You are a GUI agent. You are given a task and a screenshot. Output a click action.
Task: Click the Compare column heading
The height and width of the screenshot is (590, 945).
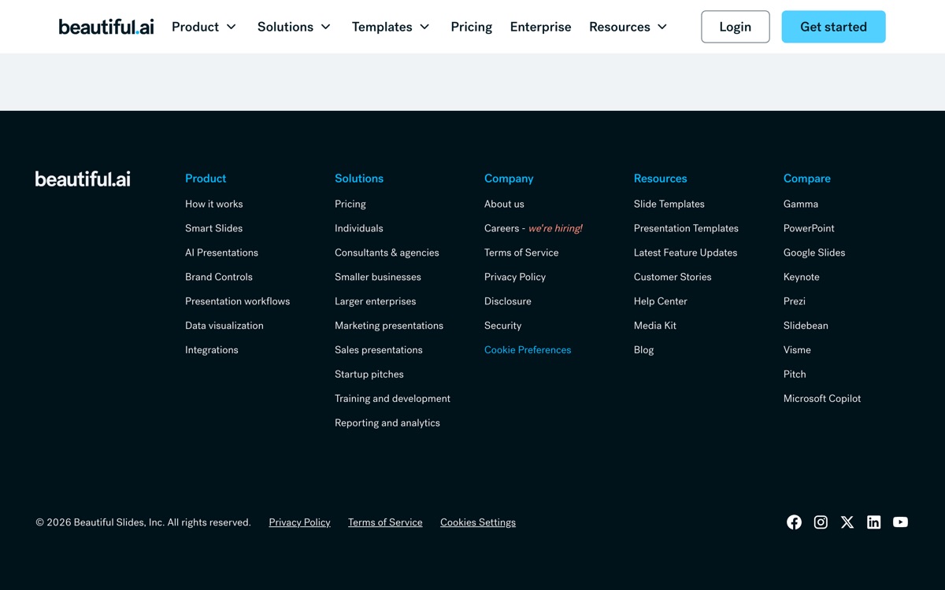(807, 179)
